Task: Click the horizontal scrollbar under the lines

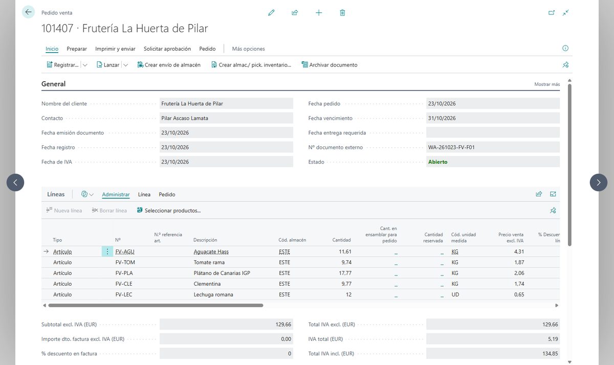Action: tap(156, 305)
